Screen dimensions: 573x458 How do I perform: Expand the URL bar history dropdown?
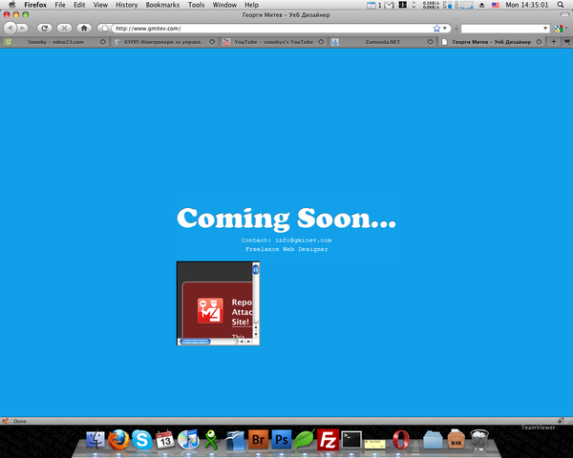pos(445,28)
